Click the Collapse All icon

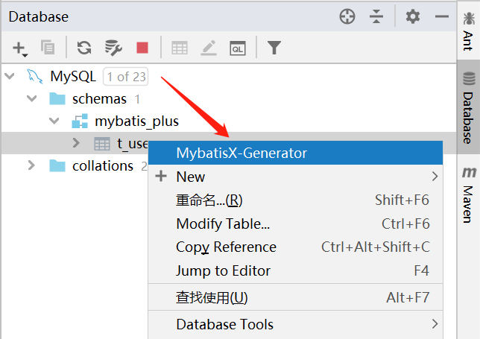click(x=376, y=16)
